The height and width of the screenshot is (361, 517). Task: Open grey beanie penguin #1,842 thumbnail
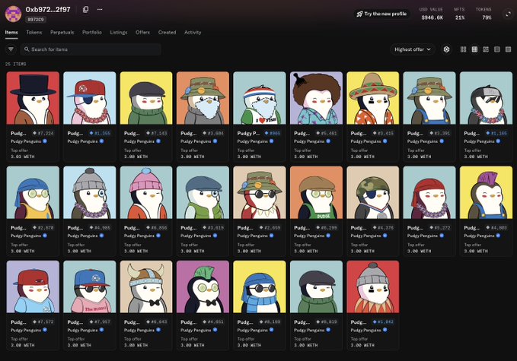coord(373,287)
